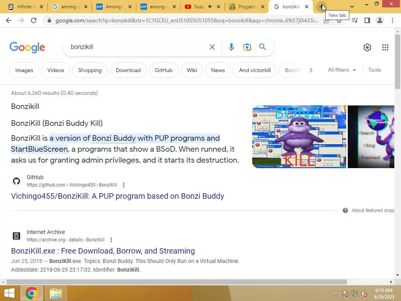Bookmark this page with star icon
401x301 pixels.
click(x=339, y=20)
